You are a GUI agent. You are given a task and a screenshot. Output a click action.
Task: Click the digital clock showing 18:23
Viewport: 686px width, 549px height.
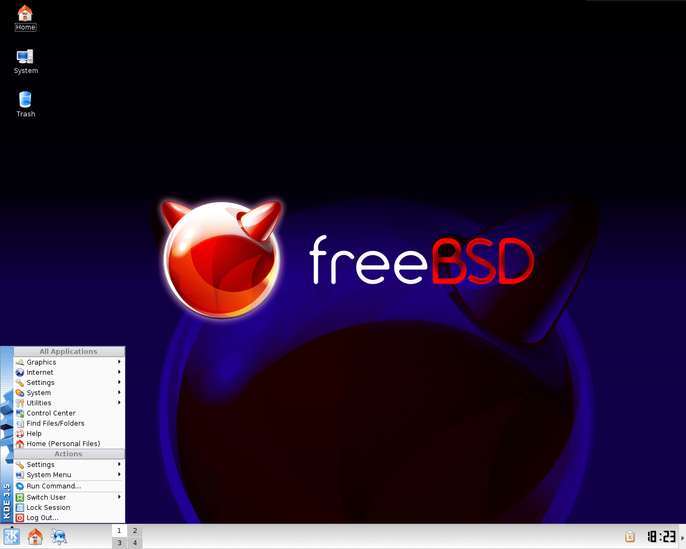tap(660, 536)
